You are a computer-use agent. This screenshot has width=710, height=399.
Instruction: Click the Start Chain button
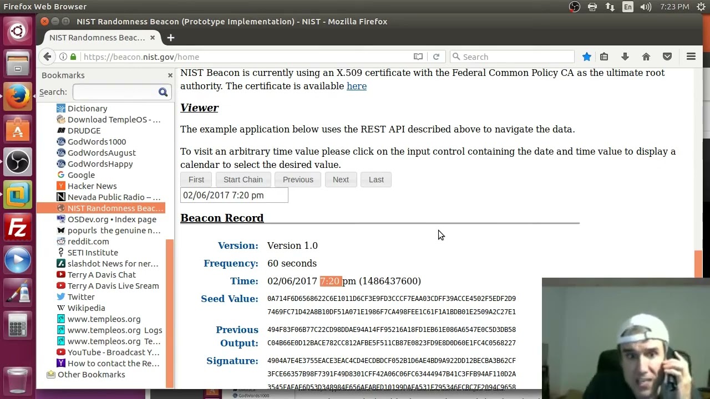tap(243, 180)
